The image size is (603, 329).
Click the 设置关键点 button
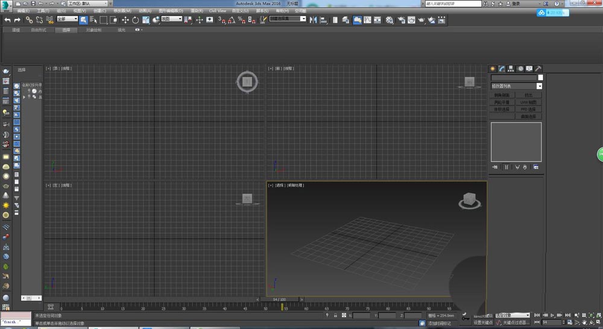(482, 322)
